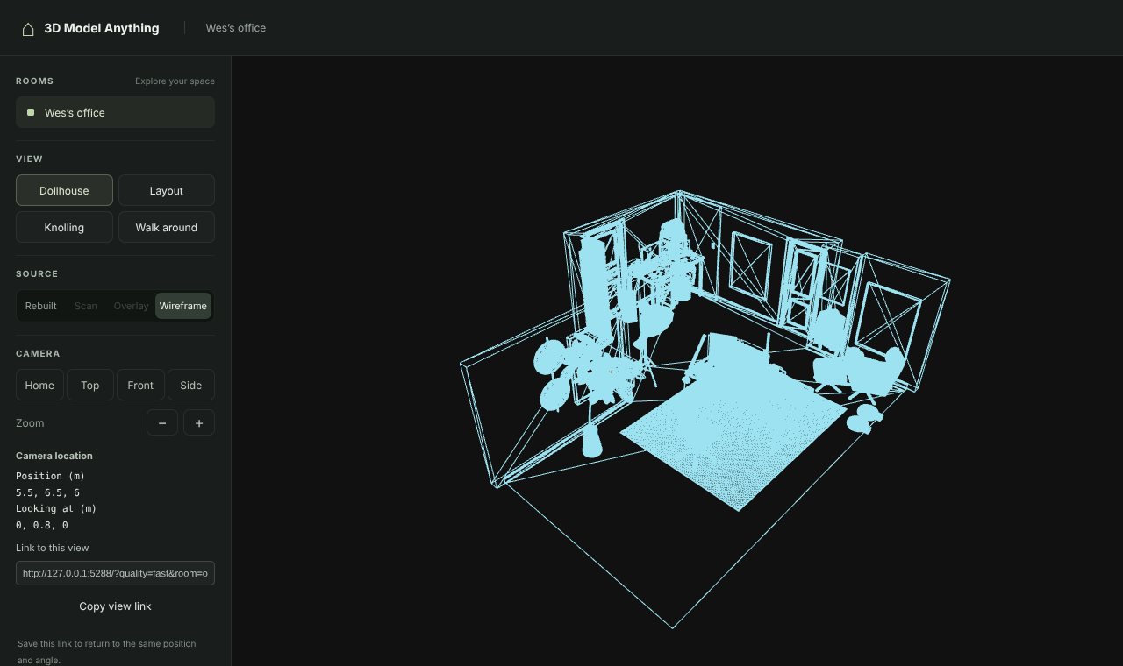Screen dimensions: 1123x666
Task: Click the home icon beside 3D Model Anything
Action: pyautogui.click(x=28, y=29)
